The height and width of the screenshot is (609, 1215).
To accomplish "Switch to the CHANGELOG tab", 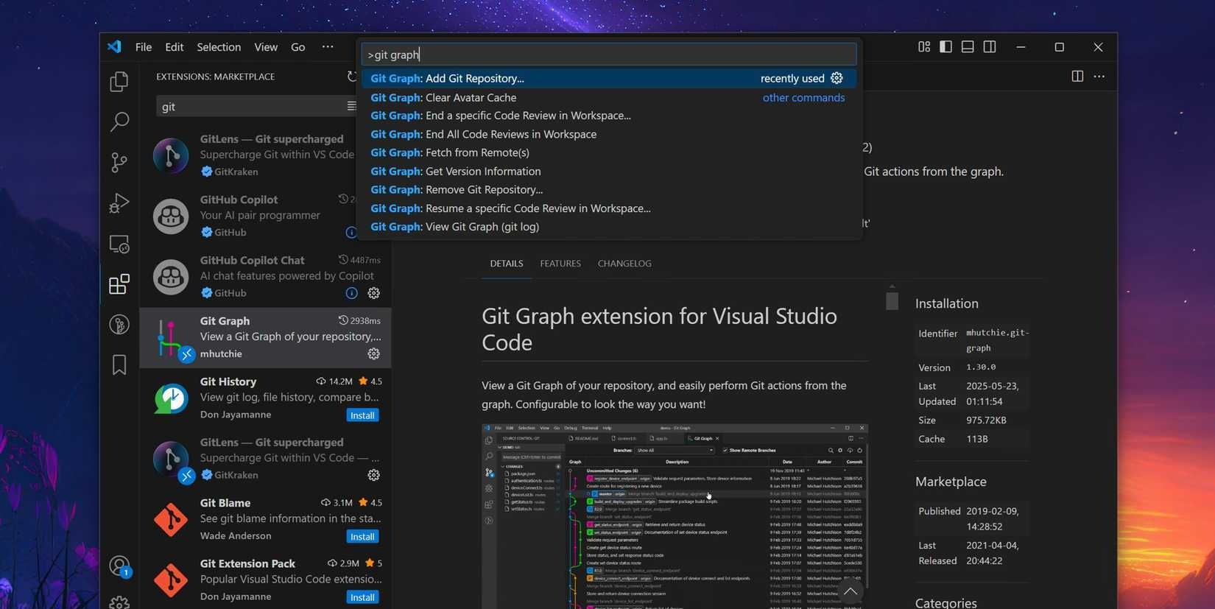I will pos(624,264).
